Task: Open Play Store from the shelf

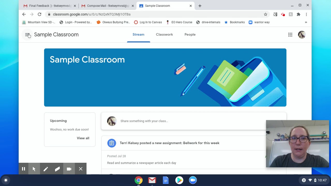Action: pos(179,180)
